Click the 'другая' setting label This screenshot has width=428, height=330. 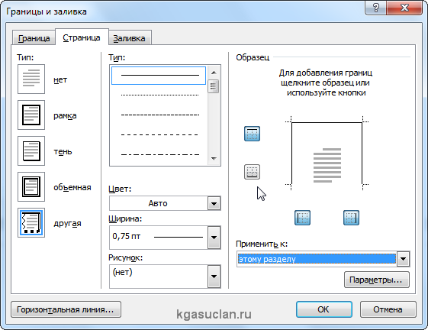[67, 223]
